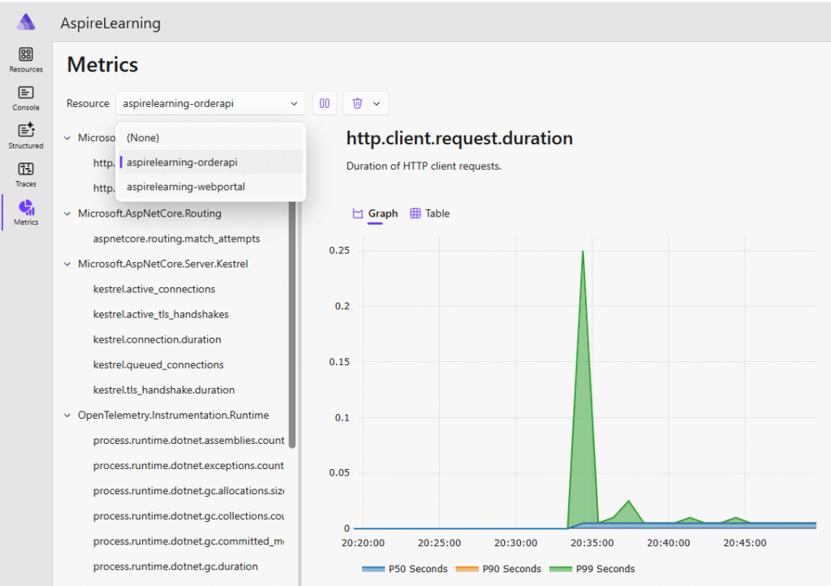
Task: Click the trash clear-metrics icon
Action: tap(357, 103)
